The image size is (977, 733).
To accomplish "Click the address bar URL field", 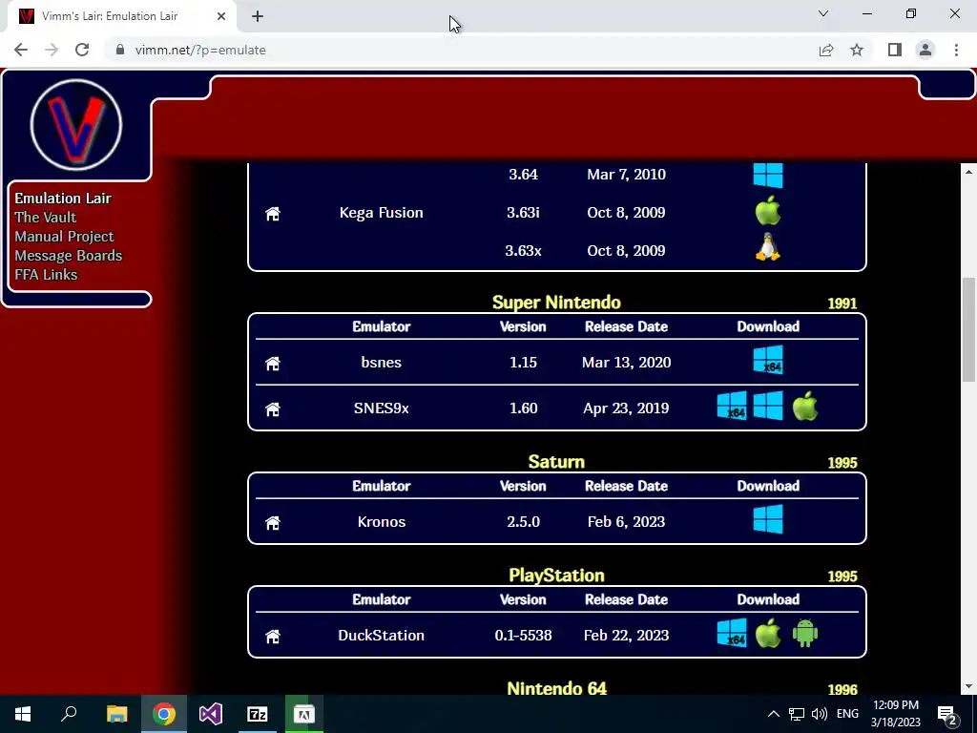I will (x=461, y=50).
